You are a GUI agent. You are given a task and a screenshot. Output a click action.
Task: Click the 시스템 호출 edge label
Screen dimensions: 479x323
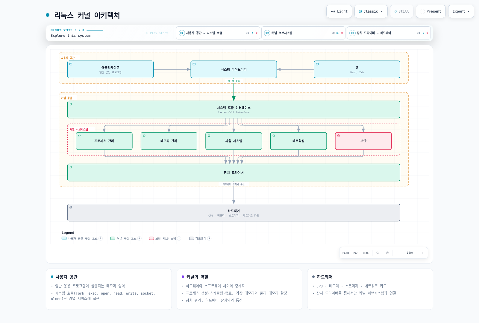234,81
